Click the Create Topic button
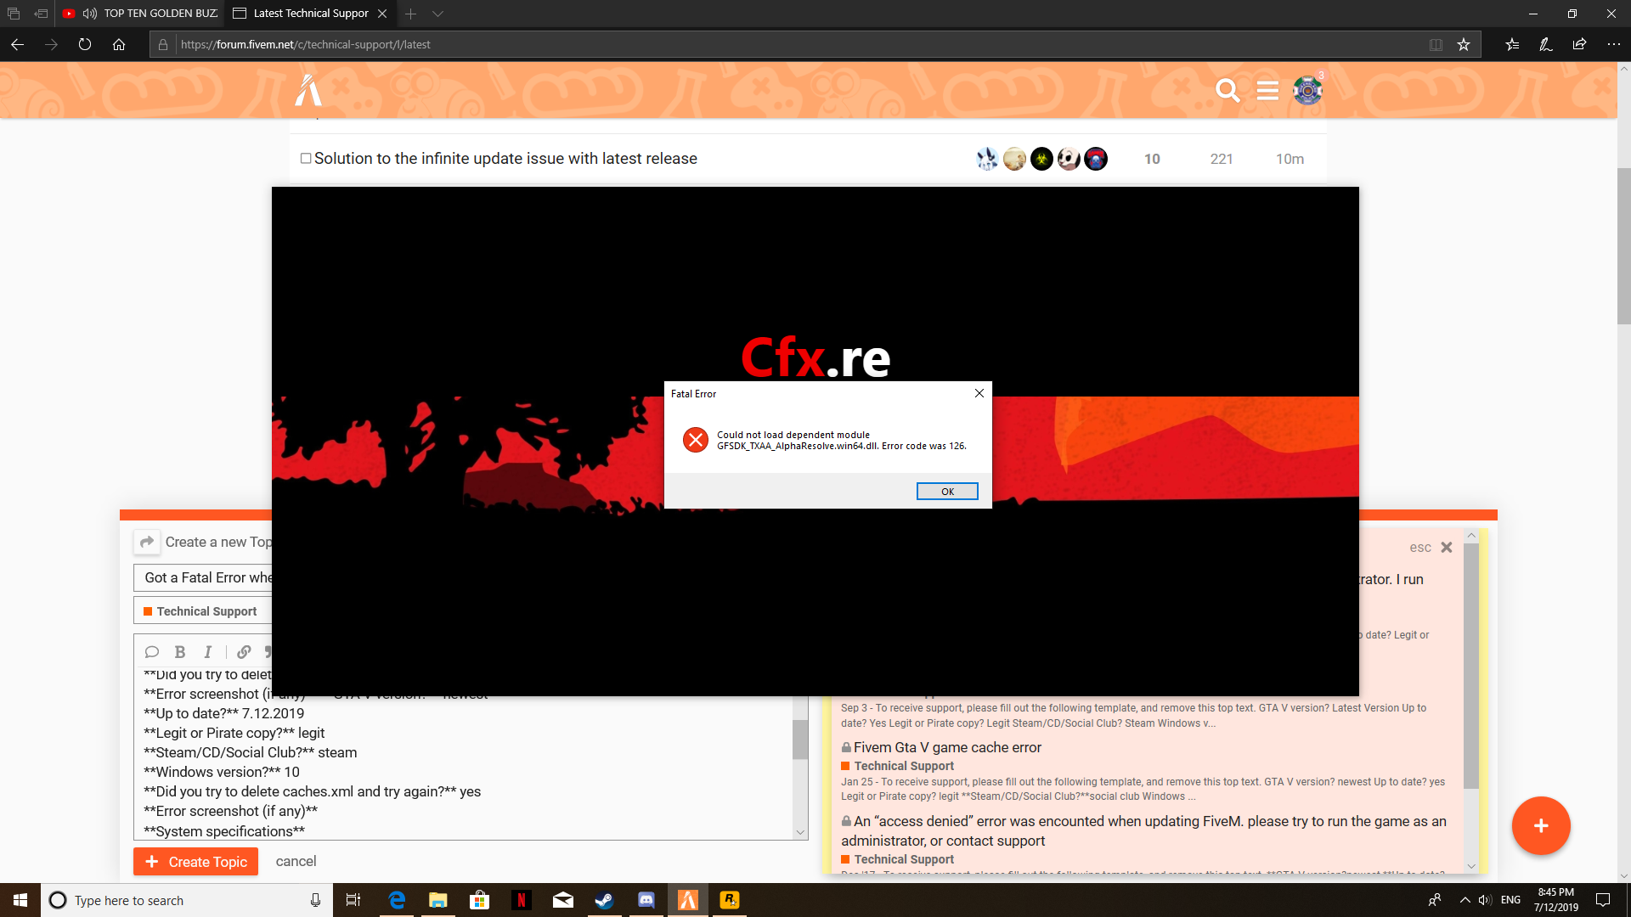 pos(195,861)
